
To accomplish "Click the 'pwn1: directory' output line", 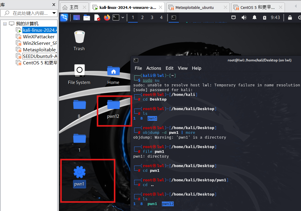I will click(x=151, y=156).
